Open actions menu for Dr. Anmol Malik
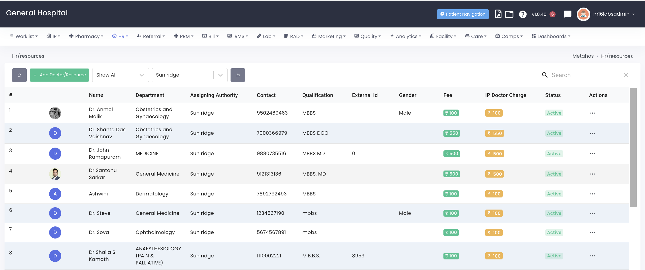 [592, 113]
